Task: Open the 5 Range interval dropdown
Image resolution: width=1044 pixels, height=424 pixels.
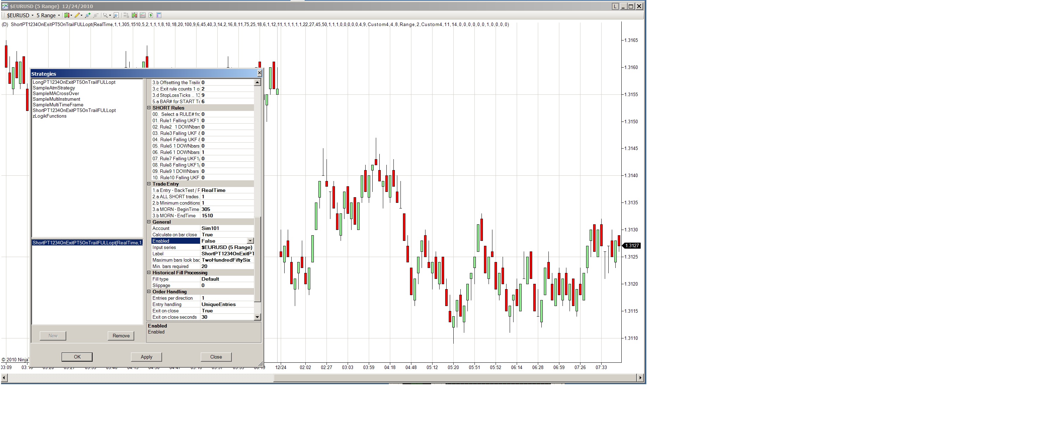Action: point(48,15)
